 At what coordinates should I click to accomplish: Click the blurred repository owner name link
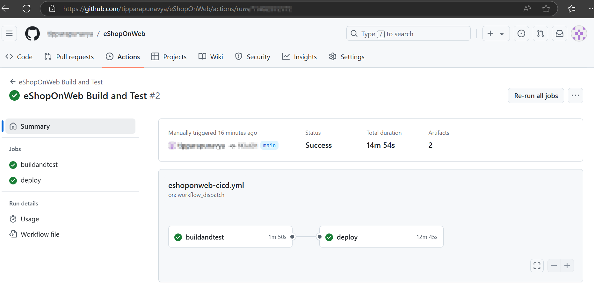(70, 34)
